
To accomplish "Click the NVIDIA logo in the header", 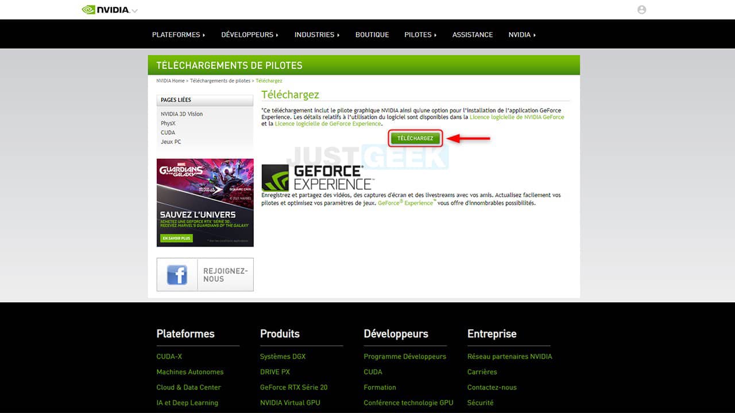I will tap(106, 10).
